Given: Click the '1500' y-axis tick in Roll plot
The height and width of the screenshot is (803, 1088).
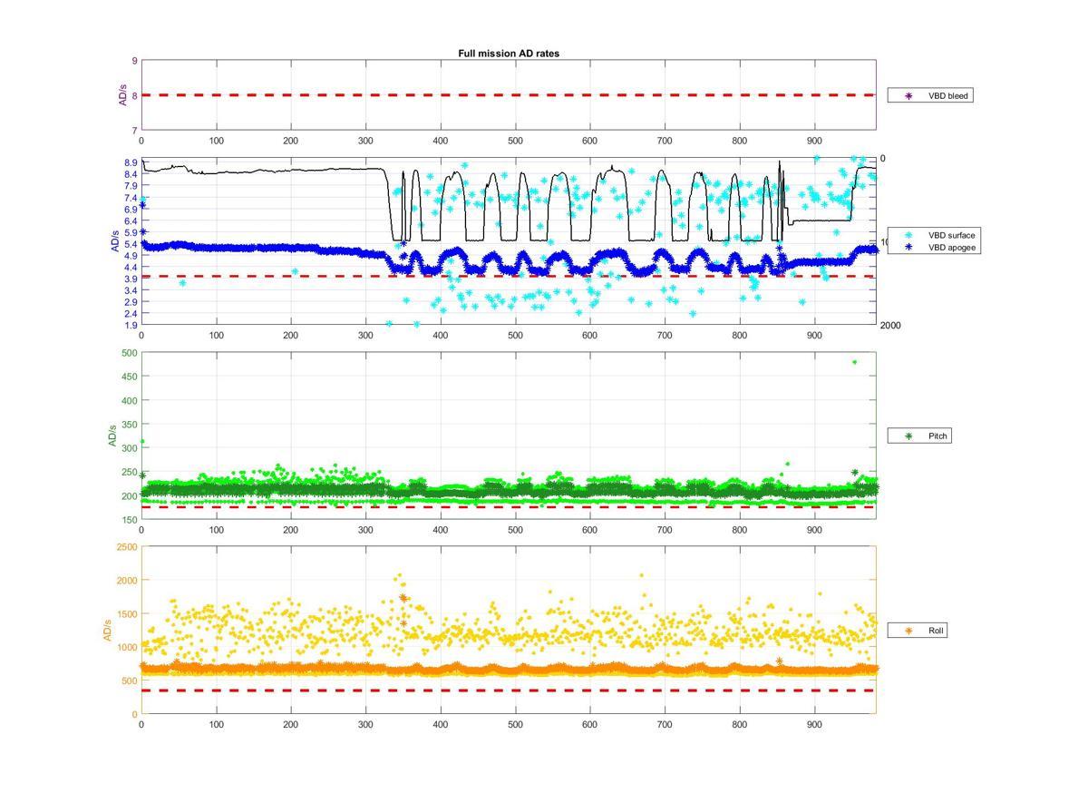Looking at the screenshot, I should [x=127, y=613].
